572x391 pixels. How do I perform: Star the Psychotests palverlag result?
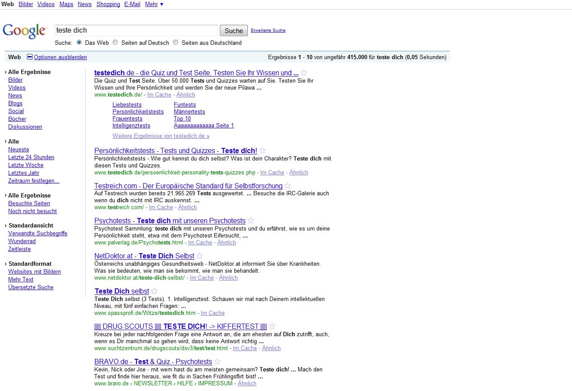pyautogui.click(x=251, y=221)
